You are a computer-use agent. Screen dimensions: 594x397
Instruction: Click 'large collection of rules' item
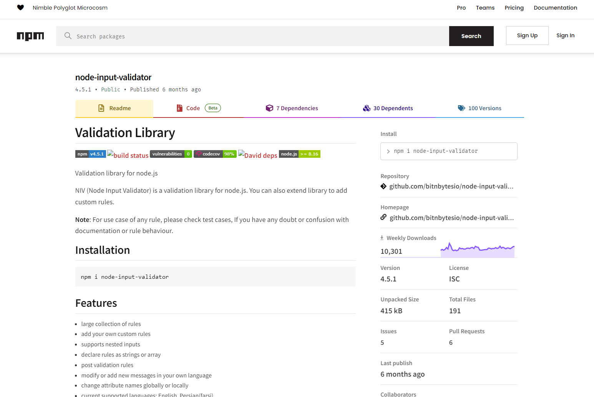(x=111, y=324)
